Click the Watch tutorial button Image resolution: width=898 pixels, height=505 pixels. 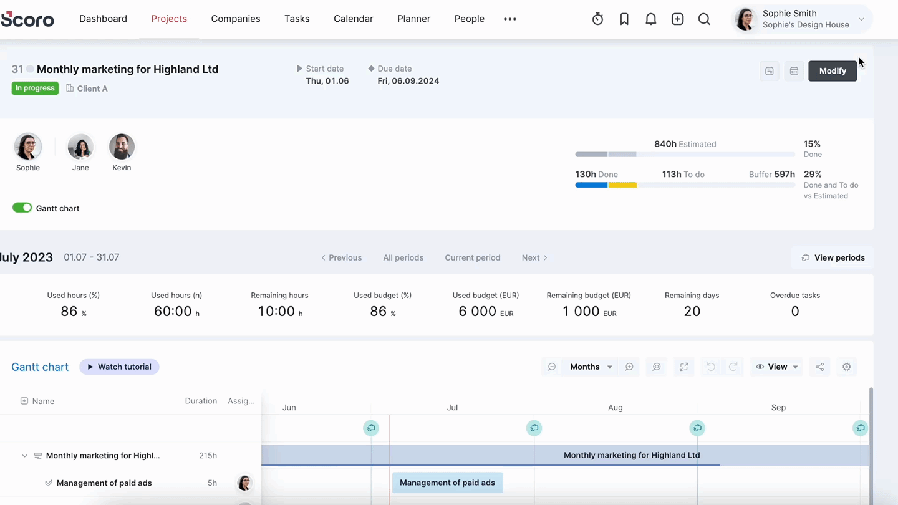[119, 367]
